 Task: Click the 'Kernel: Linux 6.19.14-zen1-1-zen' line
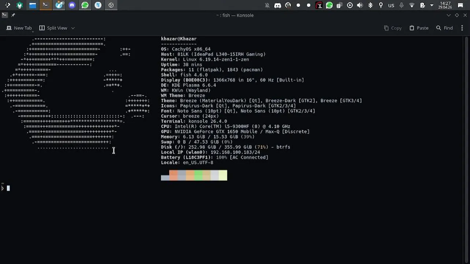pyautogui.click(x=205, y=59)
